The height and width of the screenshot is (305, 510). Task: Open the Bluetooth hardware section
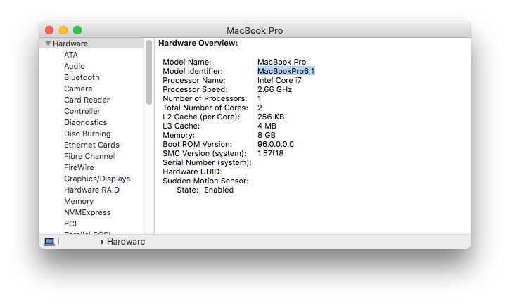click(x=82, y=77)
